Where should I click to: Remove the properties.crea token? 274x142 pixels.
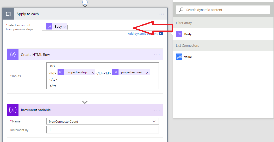pyautogui.click(x=147, y=73)
